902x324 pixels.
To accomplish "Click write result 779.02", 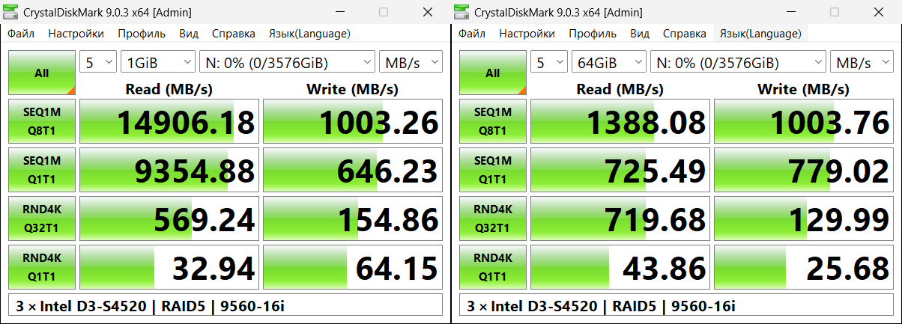I will point(804,170).
